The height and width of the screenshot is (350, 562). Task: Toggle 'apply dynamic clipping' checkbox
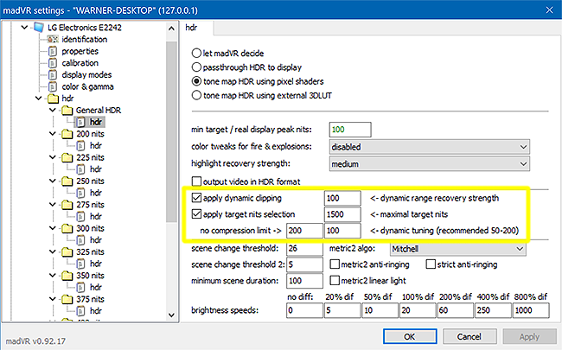pyautogui.click(x=196, y=198)
